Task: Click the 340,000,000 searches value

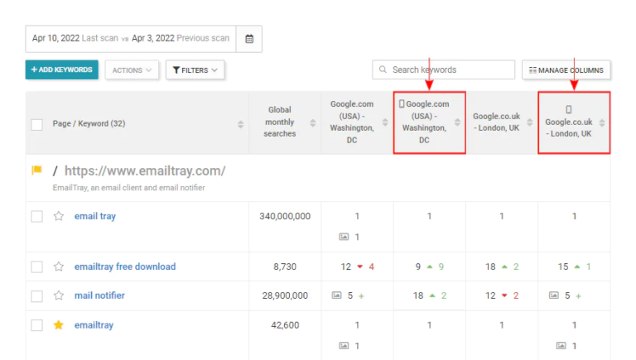Action: coord(285,216)
